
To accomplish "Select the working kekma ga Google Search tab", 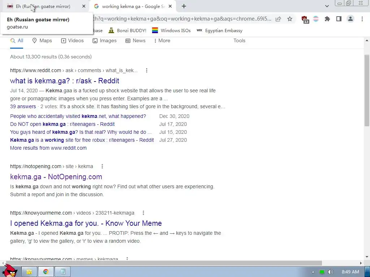I will tap(133, 6).
